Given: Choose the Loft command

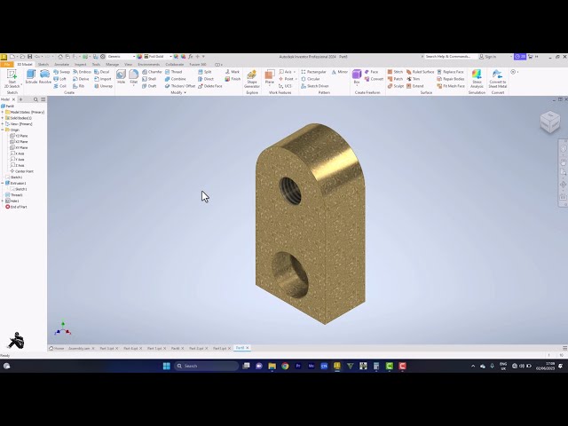Looking at the screenshot, I should point(60,79).
